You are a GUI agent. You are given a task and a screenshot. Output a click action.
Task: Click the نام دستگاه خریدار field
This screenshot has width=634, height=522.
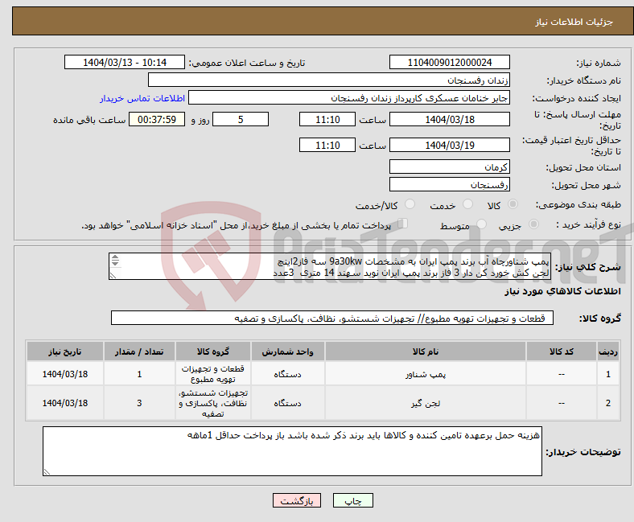coord(329,80)
